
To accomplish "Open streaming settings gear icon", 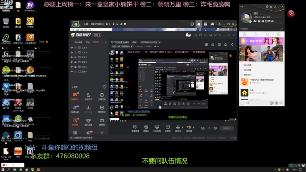I will [x=215, y=128].
